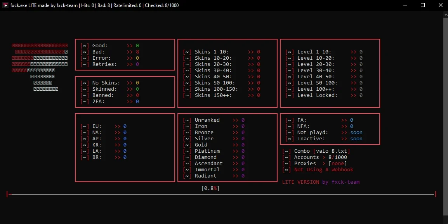This screenshot has height=224, width=448.
Task: Click the 'Immortal' rank line
Action: point(214,169)
